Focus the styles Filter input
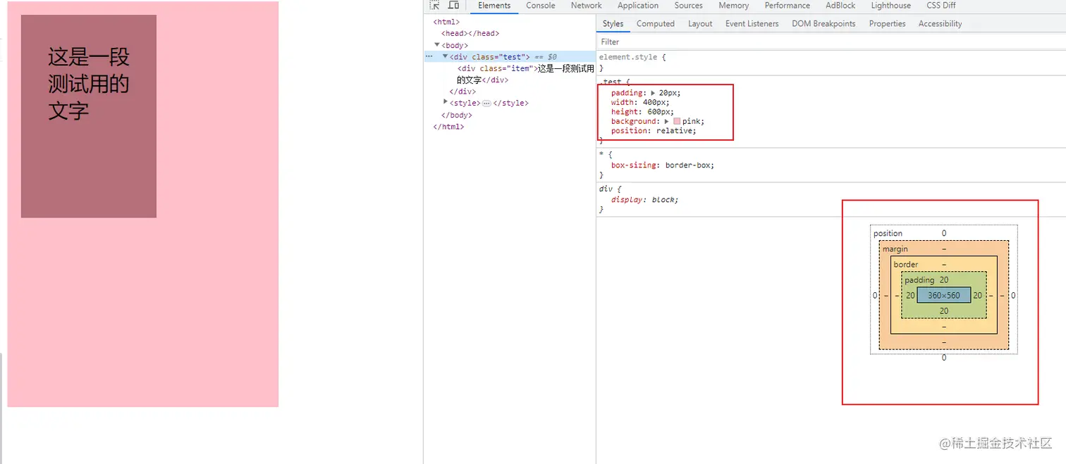This screenshot has width=1066, height=464. pyautogui.click(x=831, y=42)
